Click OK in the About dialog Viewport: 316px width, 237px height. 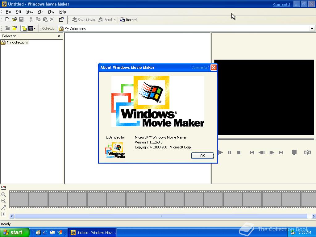click(x=202, y=156)
